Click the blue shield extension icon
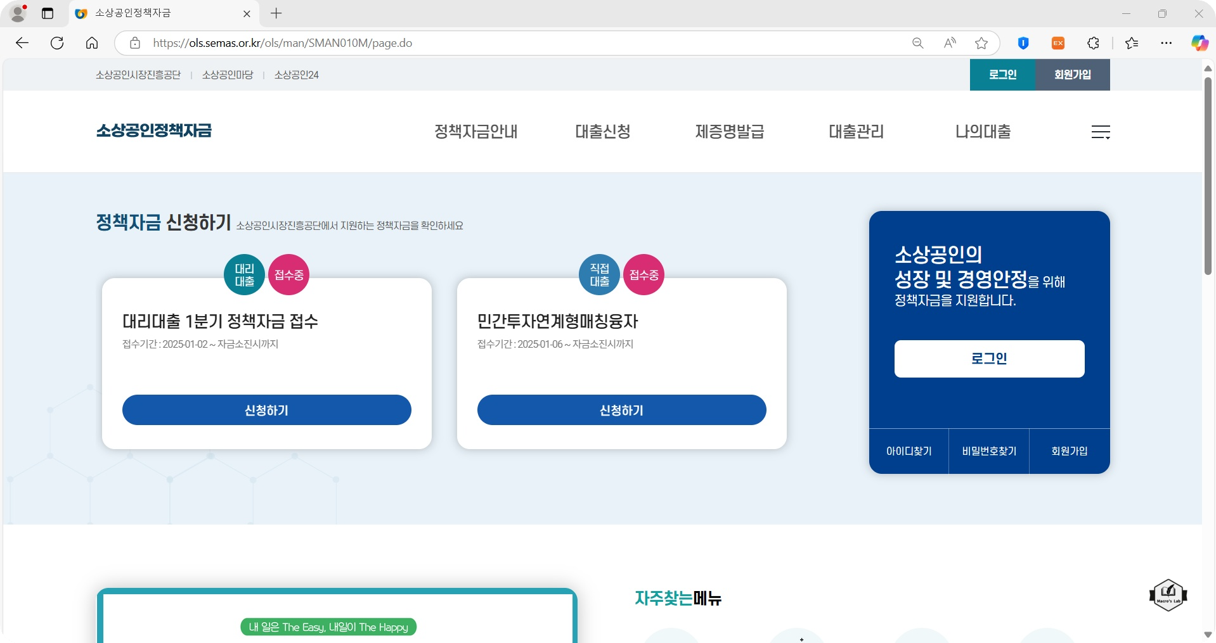1216x643 pixels. [1023, 42]
